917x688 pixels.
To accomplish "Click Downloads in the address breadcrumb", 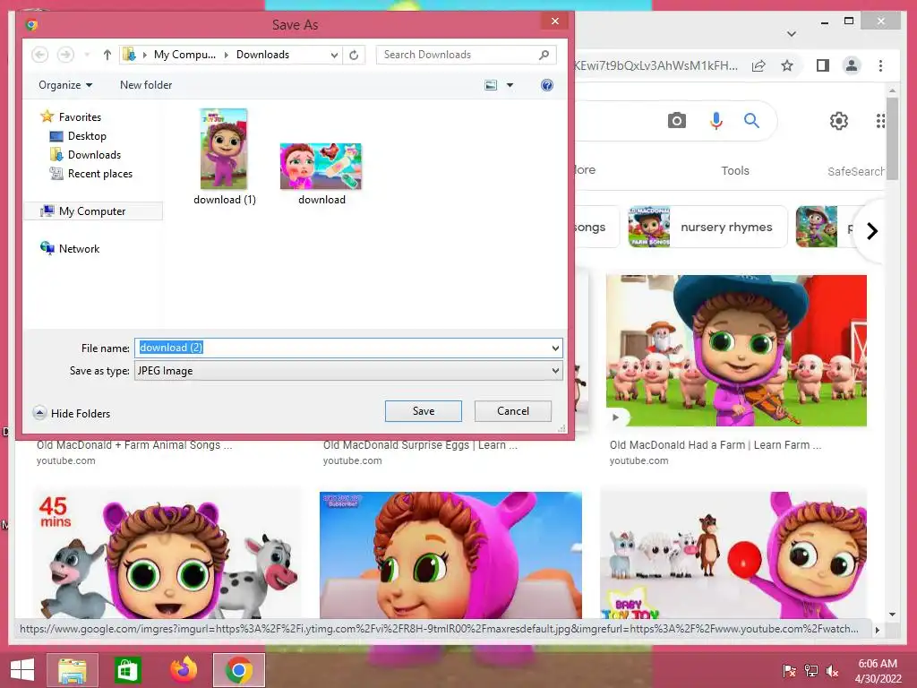I will (262, 55).
